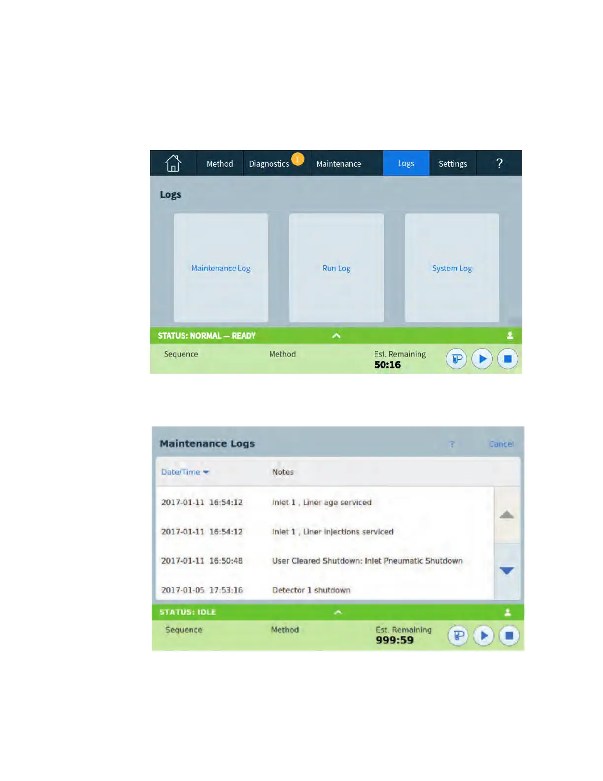Click the STATUS: NORMAL — READY text
This screenshot has width=603, height=781.
click(206, 336)
